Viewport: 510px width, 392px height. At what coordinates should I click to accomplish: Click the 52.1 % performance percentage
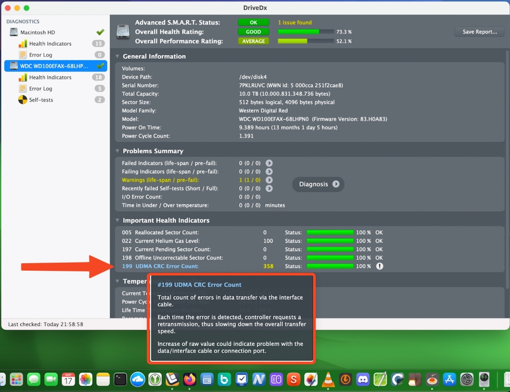[x=344, y=41]
